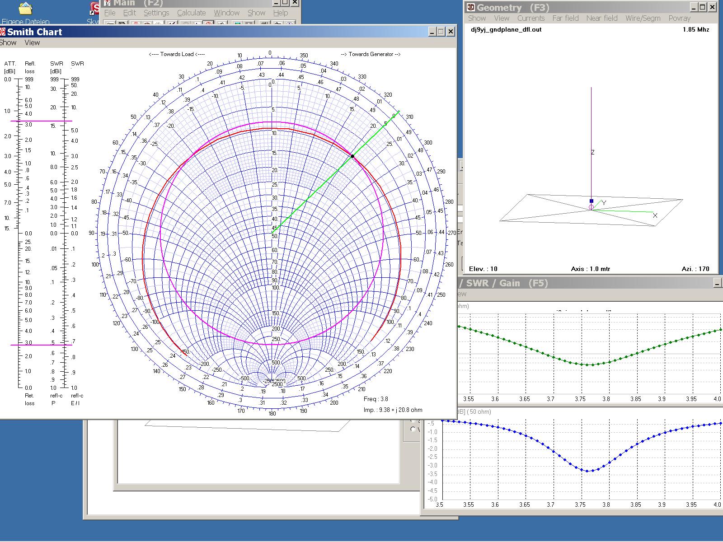This screenshot has width=723, height=542.
Task: Click the X axis label in Geometry
Action: 655,216
